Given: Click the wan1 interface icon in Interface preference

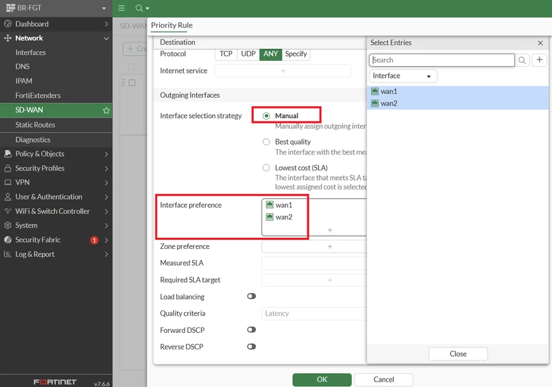Looking at the screenshot, I should [270, 205].
